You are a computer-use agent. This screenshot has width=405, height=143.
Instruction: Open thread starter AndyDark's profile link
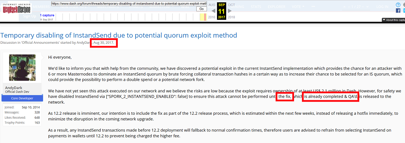tap(83, 43)
